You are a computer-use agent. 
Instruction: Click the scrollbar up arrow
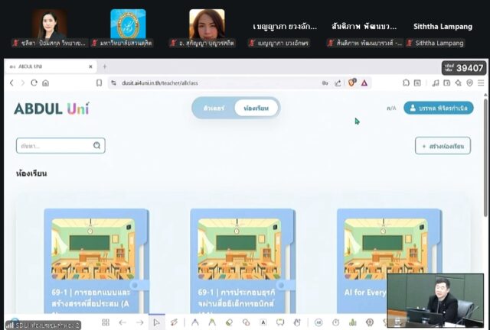(485, 95)
